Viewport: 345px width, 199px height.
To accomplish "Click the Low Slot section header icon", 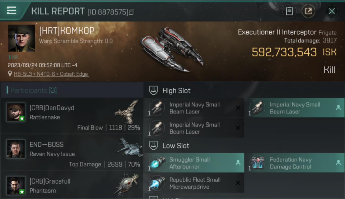I will tap(153, 145).
